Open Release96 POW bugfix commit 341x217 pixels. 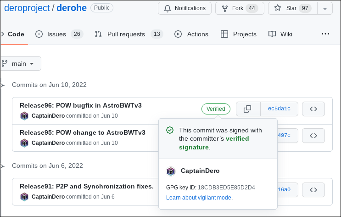tap(81, 105)
